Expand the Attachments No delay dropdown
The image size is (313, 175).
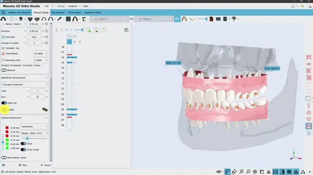(x=41, y=54)
